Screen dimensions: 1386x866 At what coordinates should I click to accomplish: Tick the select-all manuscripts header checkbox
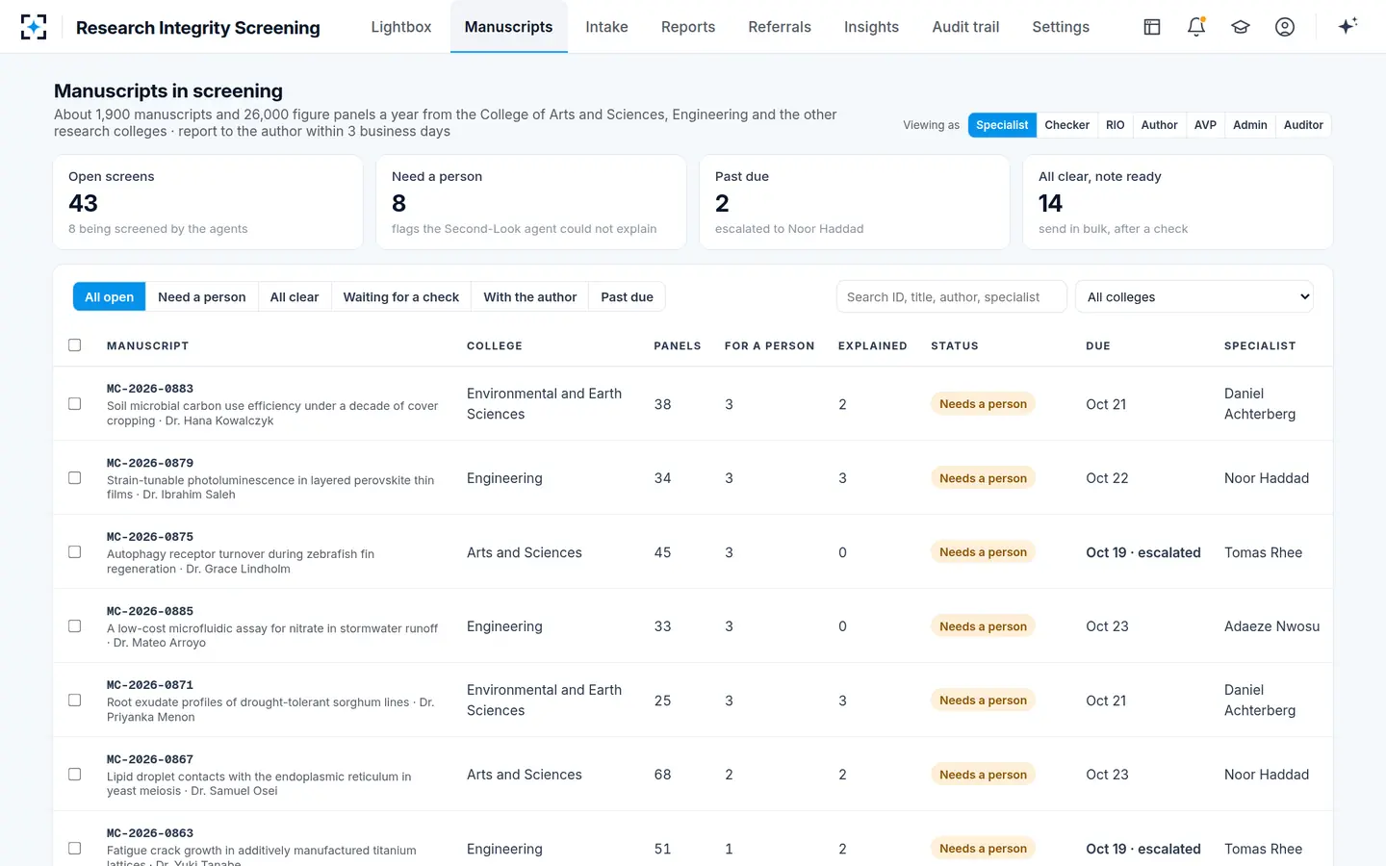[75, 345]
